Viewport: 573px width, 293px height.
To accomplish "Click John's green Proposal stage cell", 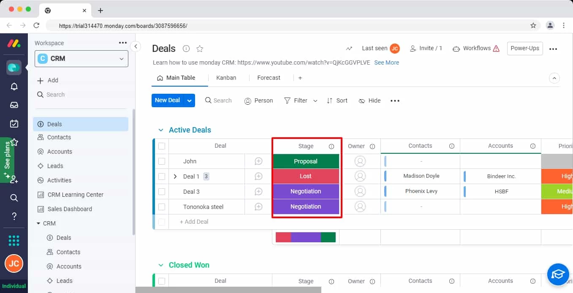I will point(306,161).
